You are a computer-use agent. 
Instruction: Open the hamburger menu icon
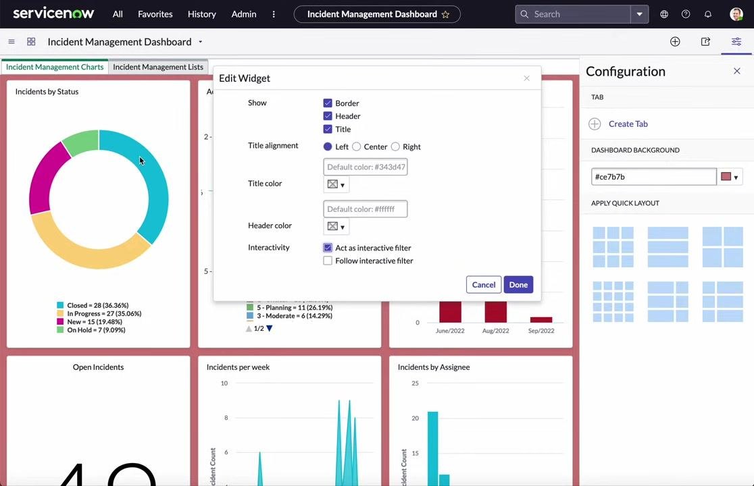pos(11,42)
